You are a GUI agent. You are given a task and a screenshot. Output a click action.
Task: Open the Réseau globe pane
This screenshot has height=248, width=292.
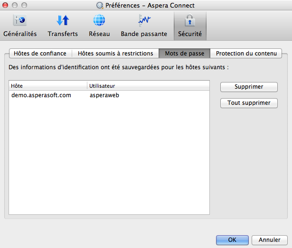coord(99,26)
